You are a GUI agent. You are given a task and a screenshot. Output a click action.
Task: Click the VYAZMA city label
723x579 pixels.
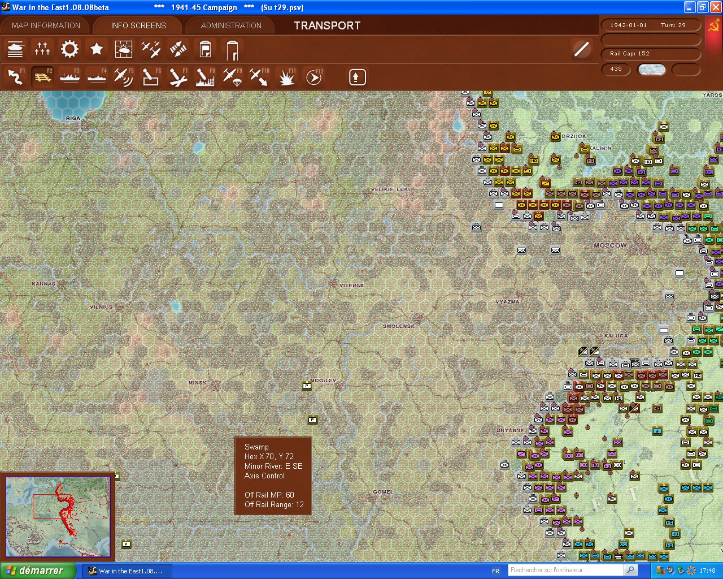click(x=507, y=302)
